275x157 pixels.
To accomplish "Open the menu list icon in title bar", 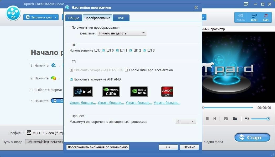I will pyautogui.click(x=246, y=4).
